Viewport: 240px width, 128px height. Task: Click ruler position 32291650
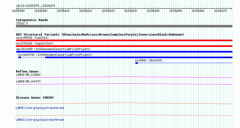[x=176, y=11]
